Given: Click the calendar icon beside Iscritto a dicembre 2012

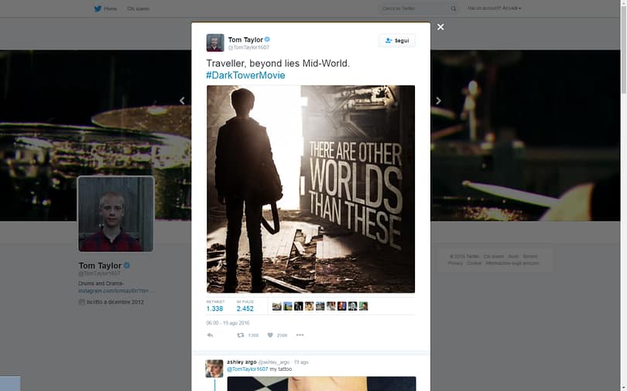Looking at the screenshot, I should click(81, 302).
